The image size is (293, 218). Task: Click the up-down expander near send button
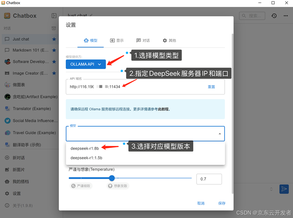pos(271,189)
